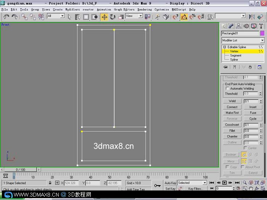
Task: Click the Make First button
Action: (x=232, y=113)
